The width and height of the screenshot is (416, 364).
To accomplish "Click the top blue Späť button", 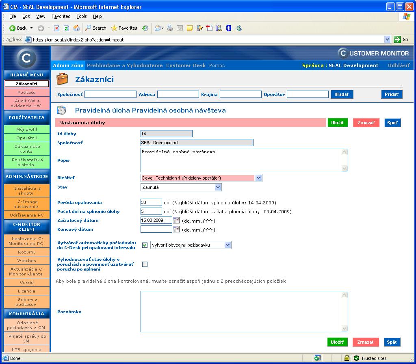I will click(x=392, y=123).
